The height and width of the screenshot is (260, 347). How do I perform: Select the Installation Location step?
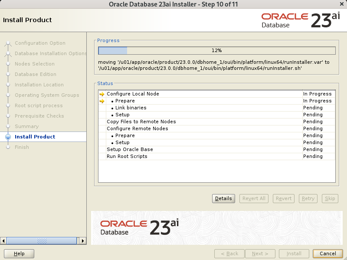point(39,85)
